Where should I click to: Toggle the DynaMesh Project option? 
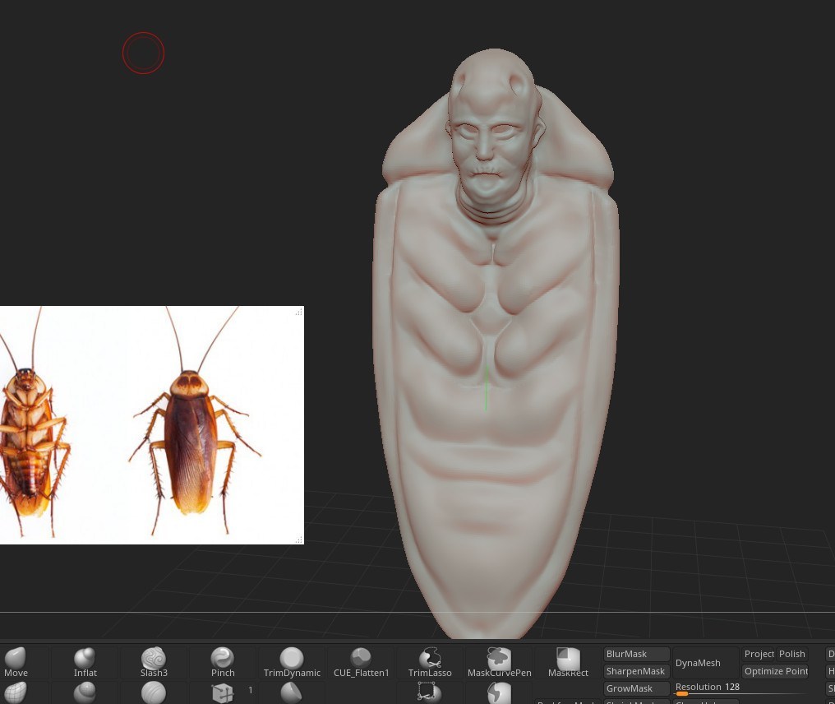click(x=759, y=654)
